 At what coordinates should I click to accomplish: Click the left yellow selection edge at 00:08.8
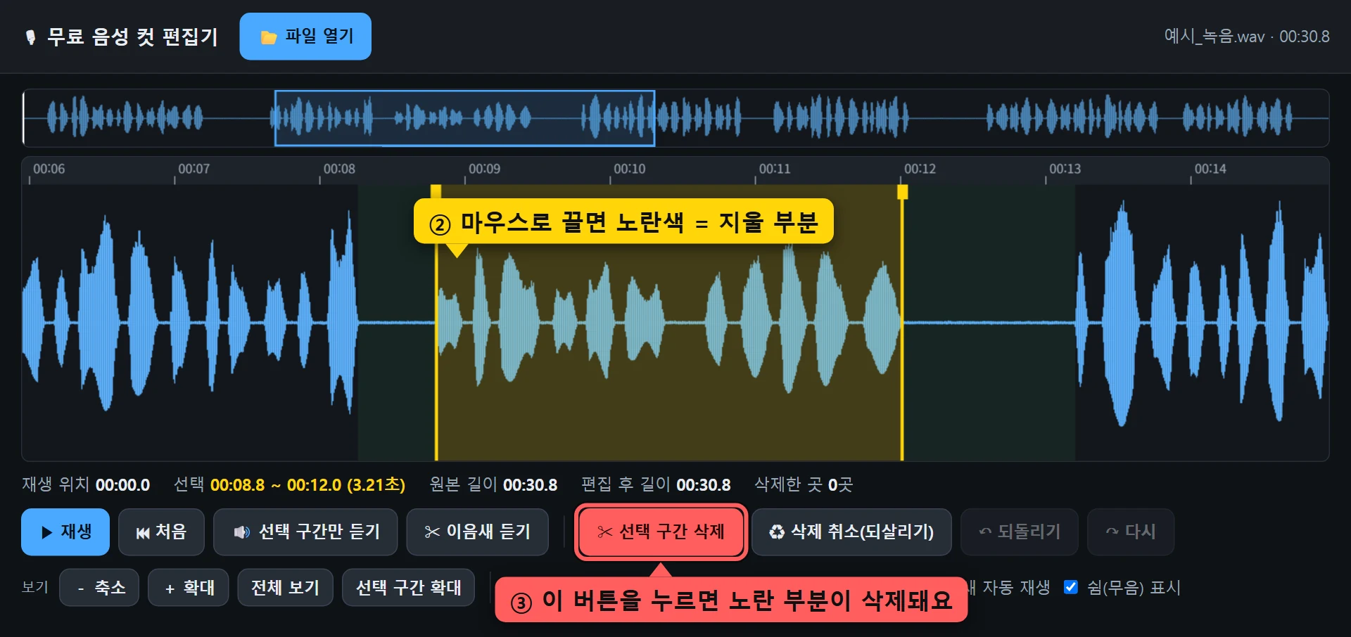pyautogui.click(x=436, y=323)
